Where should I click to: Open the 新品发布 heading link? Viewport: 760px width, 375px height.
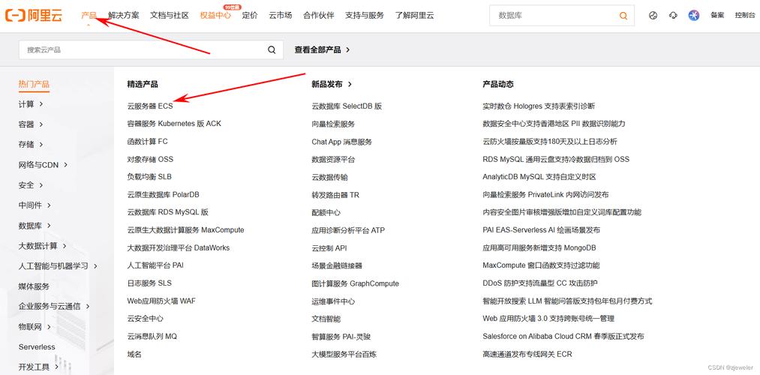tap(332, 84)
